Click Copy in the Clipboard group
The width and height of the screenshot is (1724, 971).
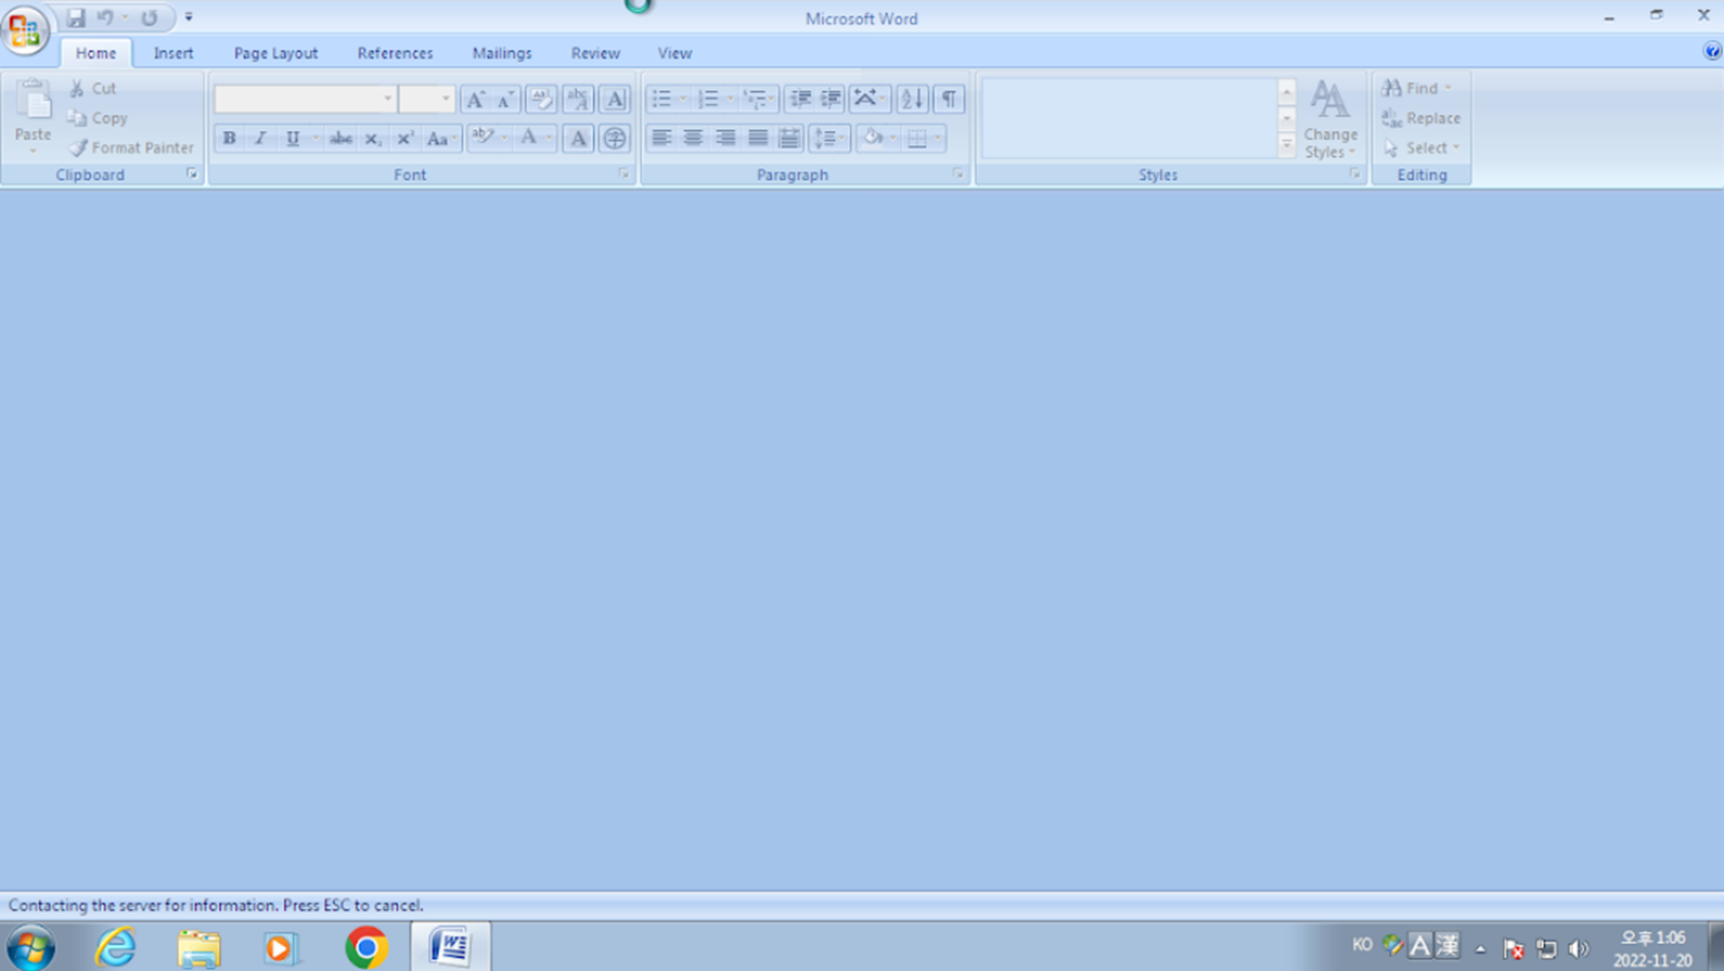(97, 118)
